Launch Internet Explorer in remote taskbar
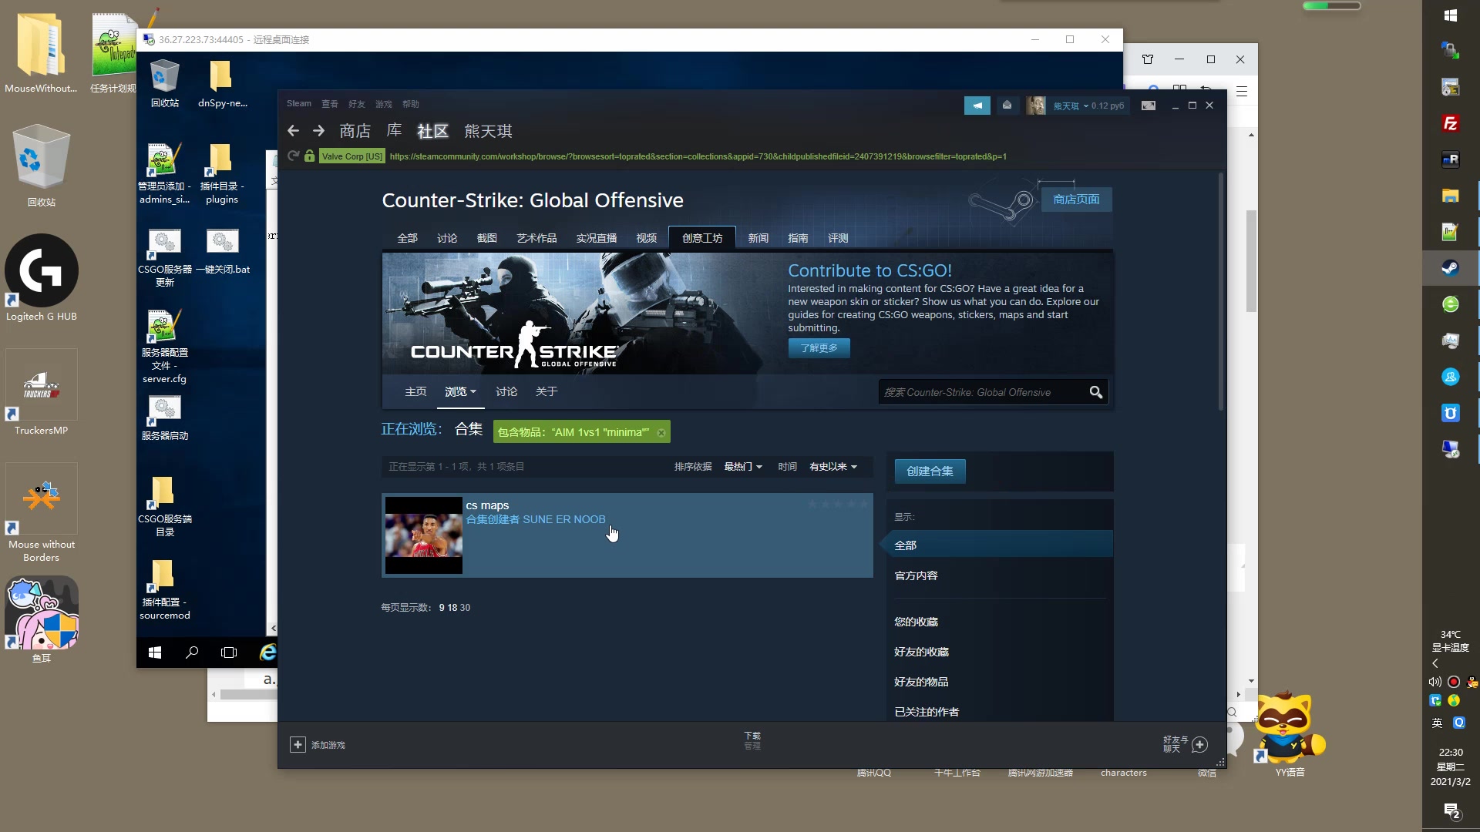Image resolution: width=1480 pixels, height=832 pixels. tap(267, 653)
